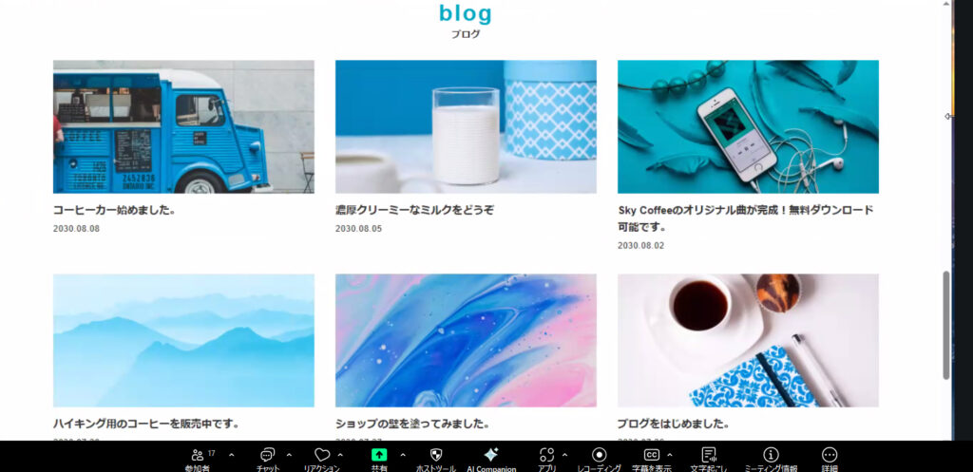Start recording with the record icon

tap(599, 455)
